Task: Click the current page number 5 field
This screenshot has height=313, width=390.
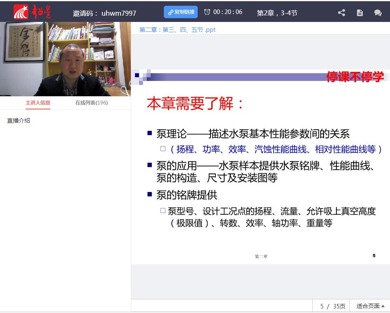Action: point(322,306)
